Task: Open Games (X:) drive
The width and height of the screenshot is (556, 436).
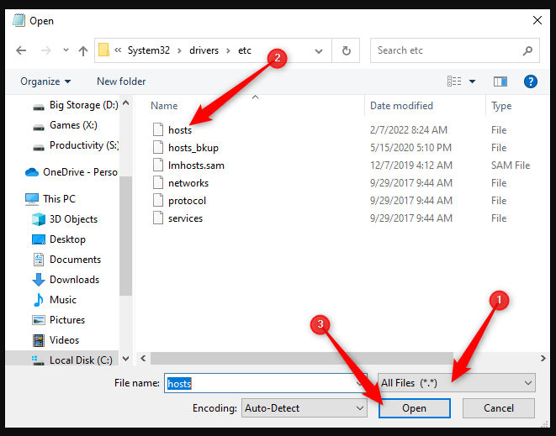Action: click(66, 125)
